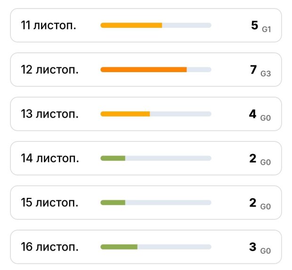Click the orange progress bar for 12 листоп.

coord(144,70)
